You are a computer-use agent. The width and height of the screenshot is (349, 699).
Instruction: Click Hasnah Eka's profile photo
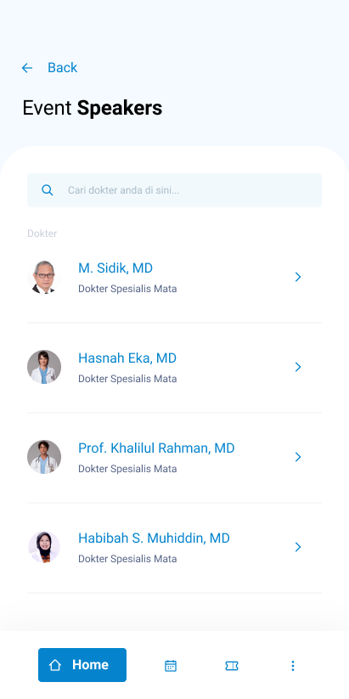[x=44, y=367]
